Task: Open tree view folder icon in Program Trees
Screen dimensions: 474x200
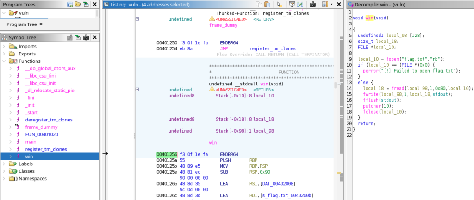Action: coord(78,5)
